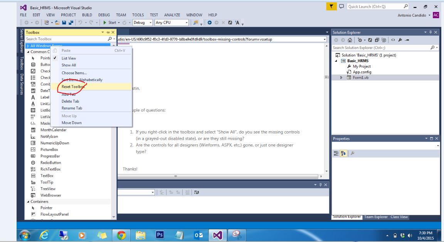Open the browser address URL dropdown arrow
This screenshot has height=242, width=444.
point(325,39)
